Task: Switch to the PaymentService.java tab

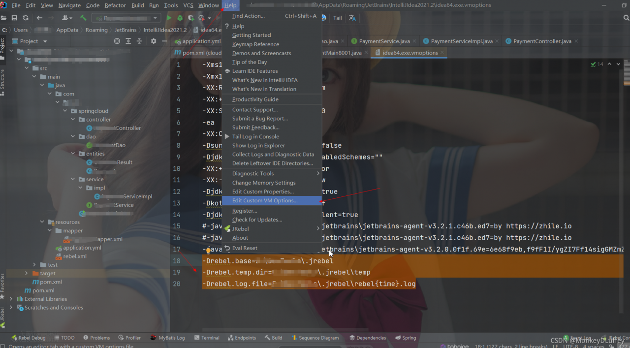Action: pos(384,41)
